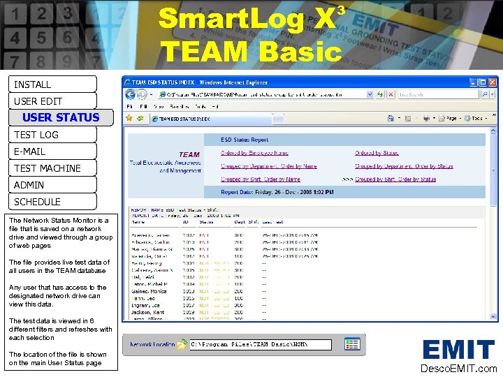
Task: Select the USER STATUS section
Action: point(61,117)
